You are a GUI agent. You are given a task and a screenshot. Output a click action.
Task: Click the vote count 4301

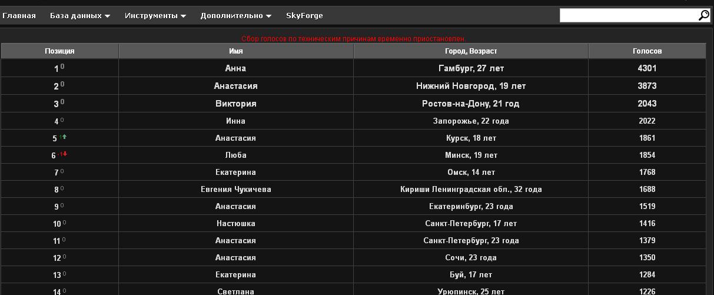(x=647, y=68)
